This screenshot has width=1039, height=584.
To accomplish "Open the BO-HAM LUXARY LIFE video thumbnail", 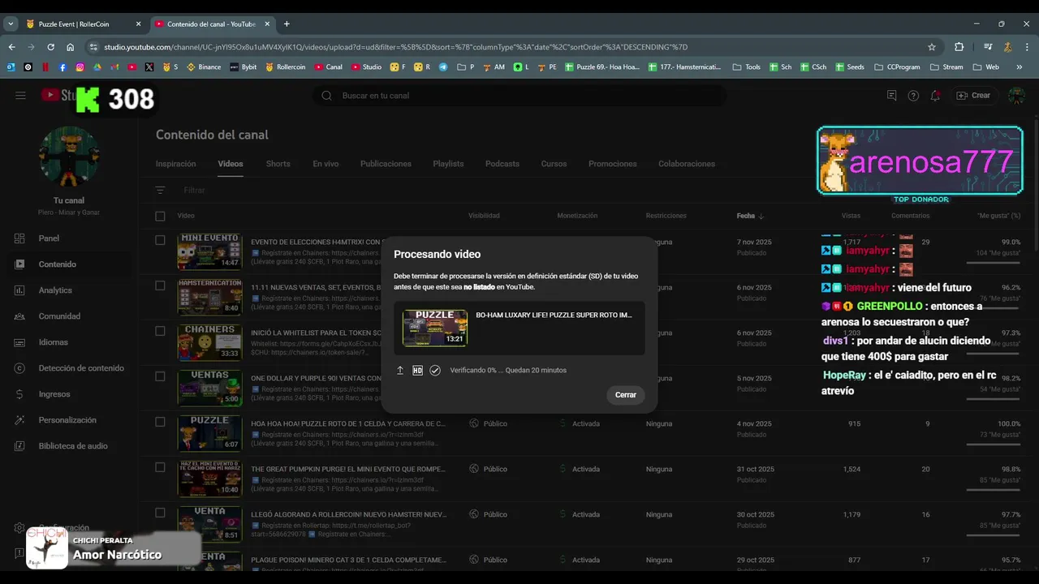I will click(x=435, y=328).
